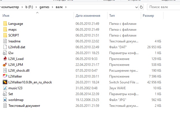Click the l2w config file icon
Screen dimensions: 180x118
pyautogui.click(x=5, y=53)
